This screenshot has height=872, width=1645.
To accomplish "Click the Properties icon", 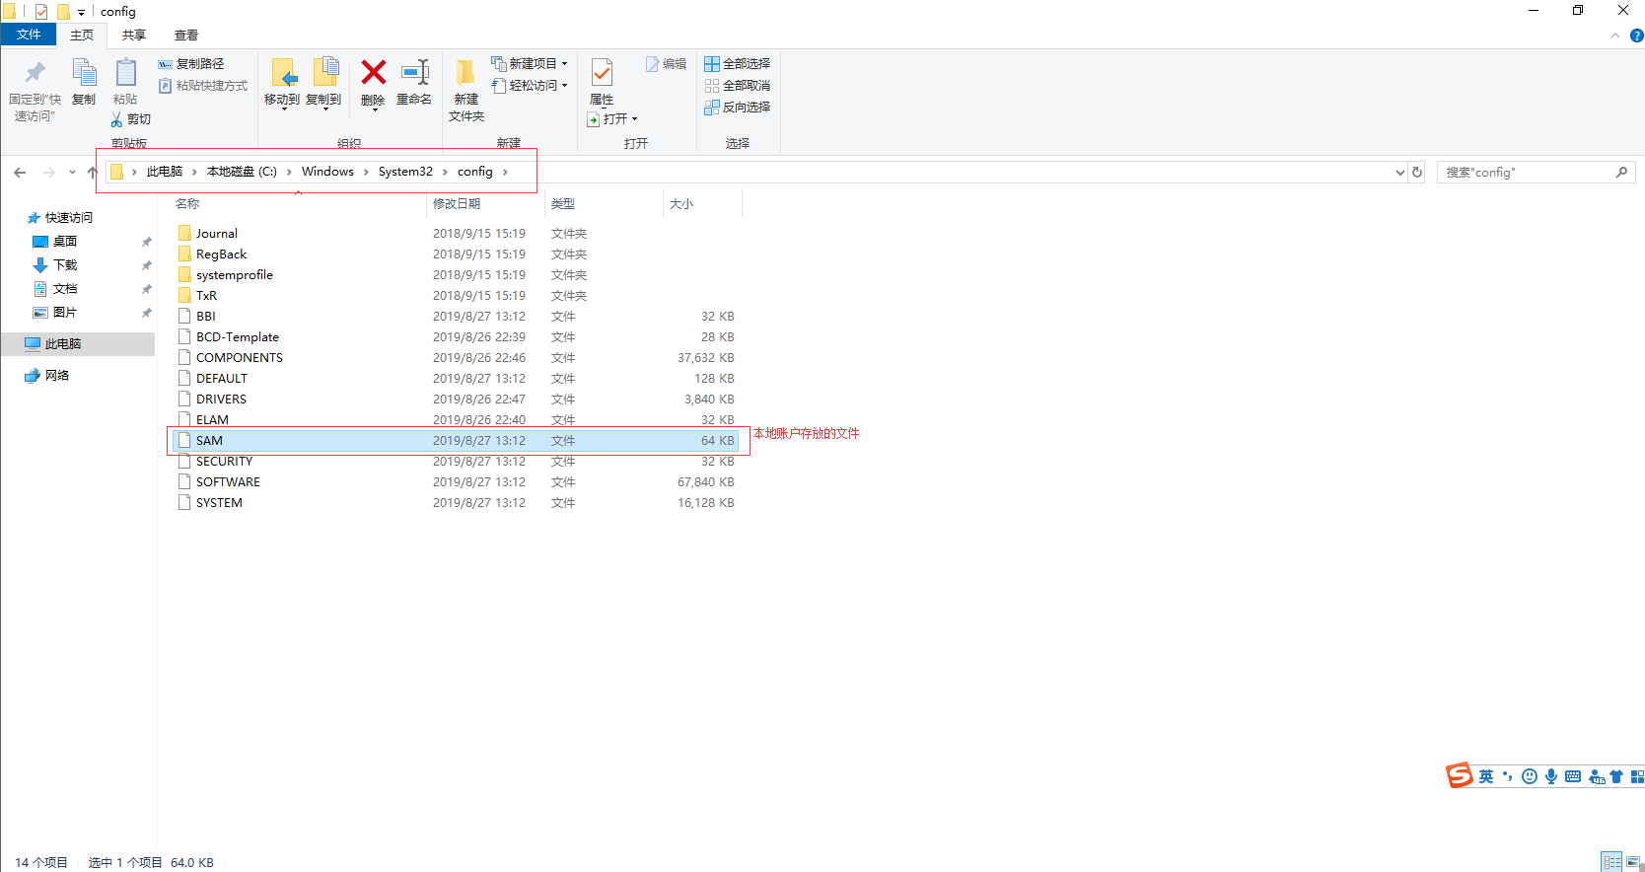I will (602, 72).
